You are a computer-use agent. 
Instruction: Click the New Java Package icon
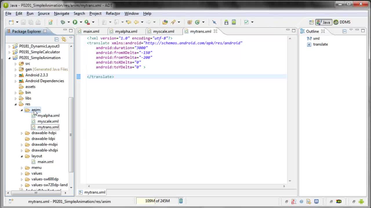[x=190, y=22]
